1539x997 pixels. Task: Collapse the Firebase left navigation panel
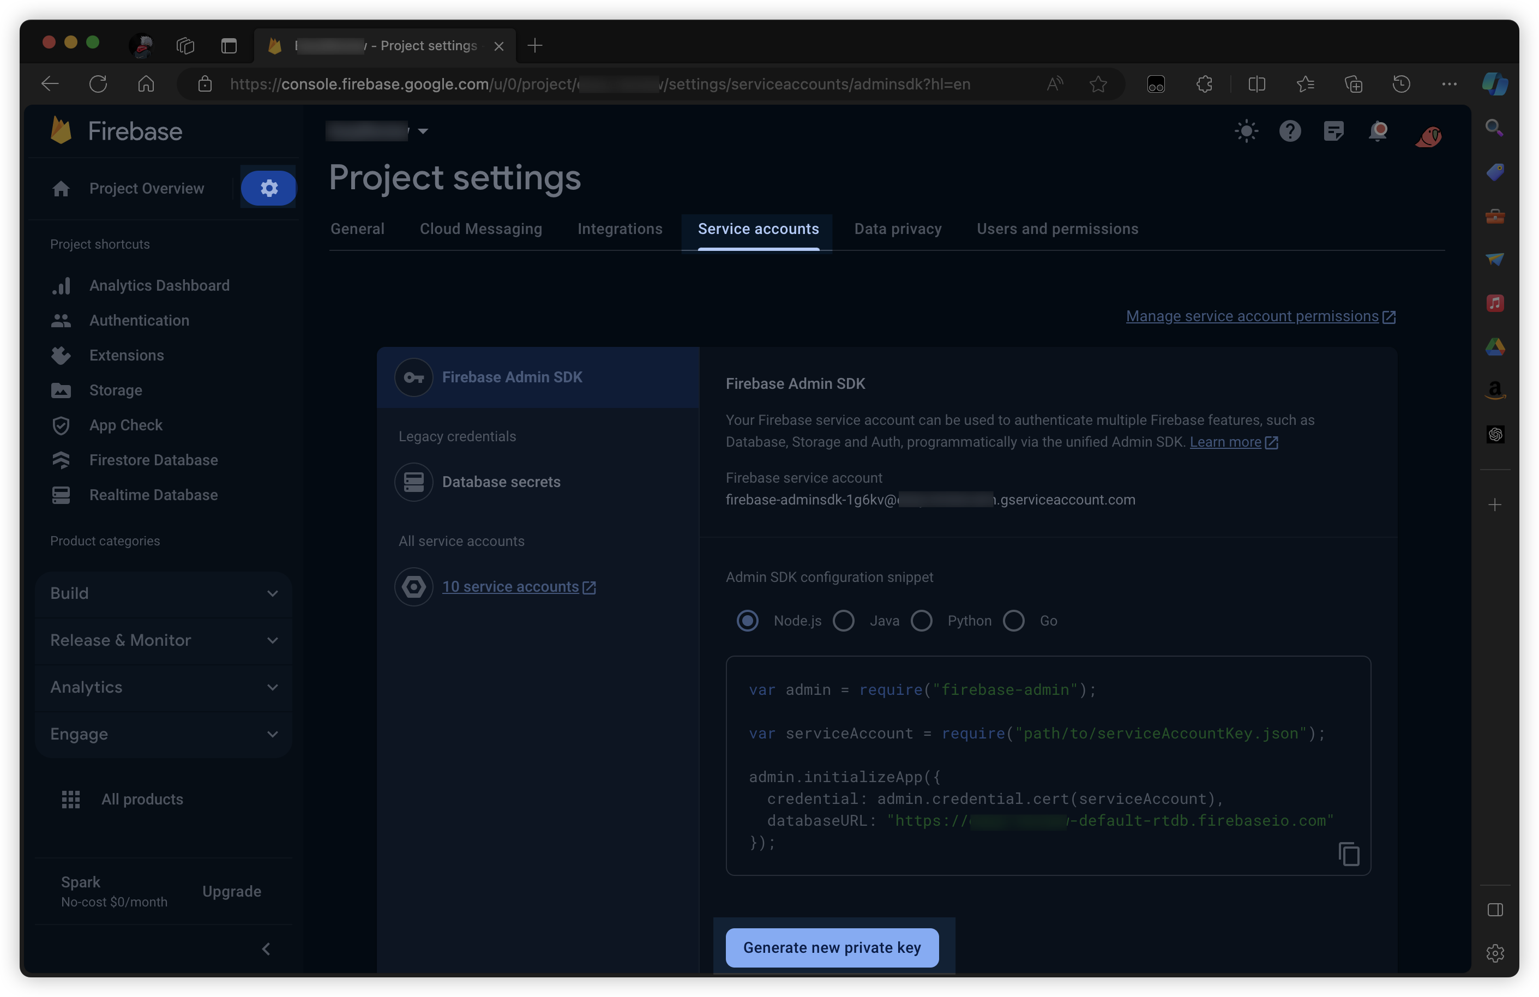pyautogui.click(x=266, y=948)
